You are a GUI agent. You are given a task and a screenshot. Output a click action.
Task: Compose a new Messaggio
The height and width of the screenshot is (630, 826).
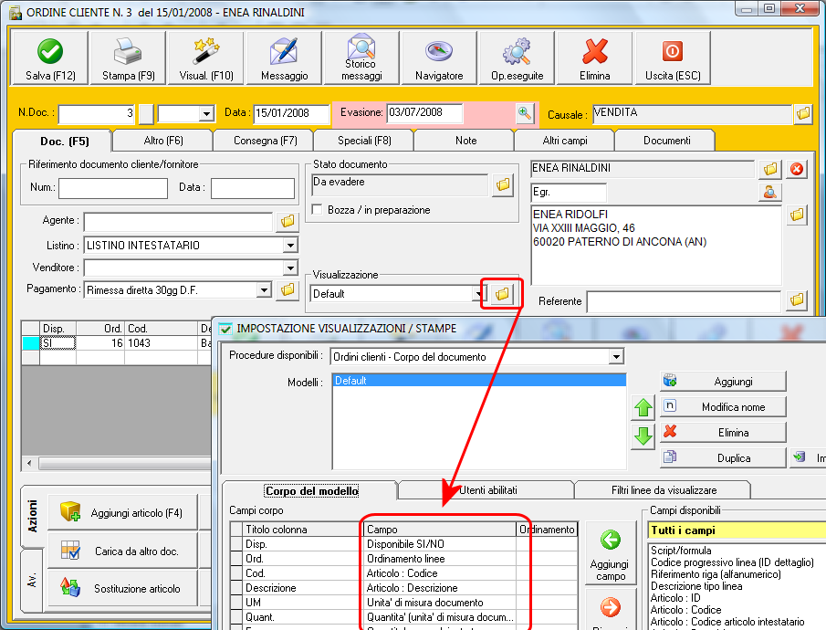click(x=284, y=58)
